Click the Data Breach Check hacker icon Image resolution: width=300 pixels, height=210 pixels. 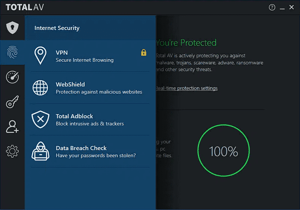(40, 151)
